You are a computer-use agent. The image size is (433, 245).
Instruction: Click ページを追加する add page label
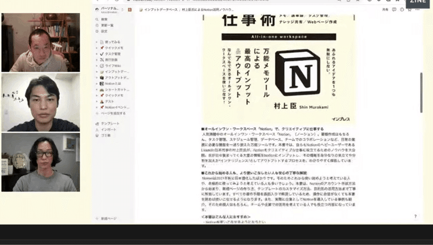click(x=113, y=113)
